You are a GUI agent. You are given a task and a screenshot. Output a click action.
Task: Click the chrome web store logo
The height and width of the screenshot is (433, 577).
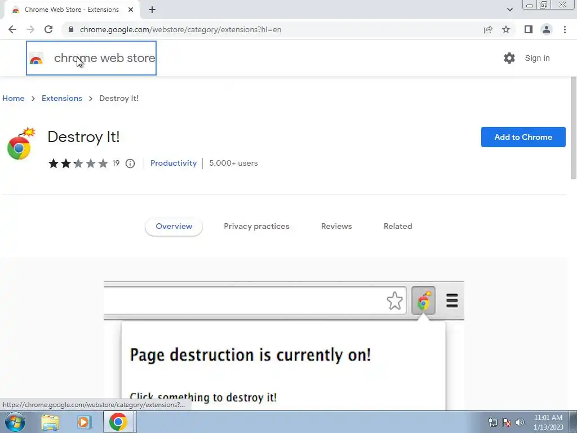91,58
